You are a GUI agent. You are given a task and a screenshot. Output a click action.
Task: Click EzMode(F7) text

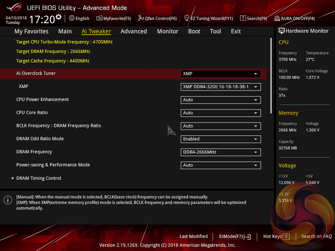[x=231, y=236]
